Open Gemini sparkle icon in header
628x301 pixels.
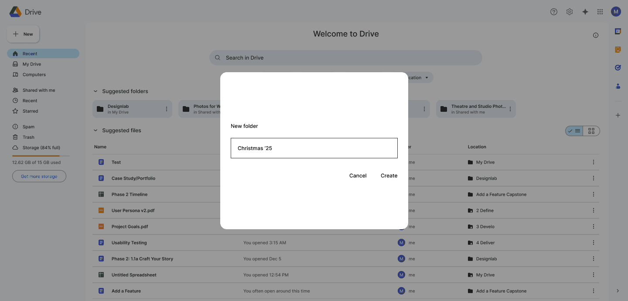[585, 12]
